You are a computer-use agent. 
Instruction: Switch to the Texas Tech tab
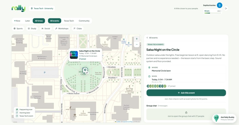pyautogui.click(x=69, y=21)
